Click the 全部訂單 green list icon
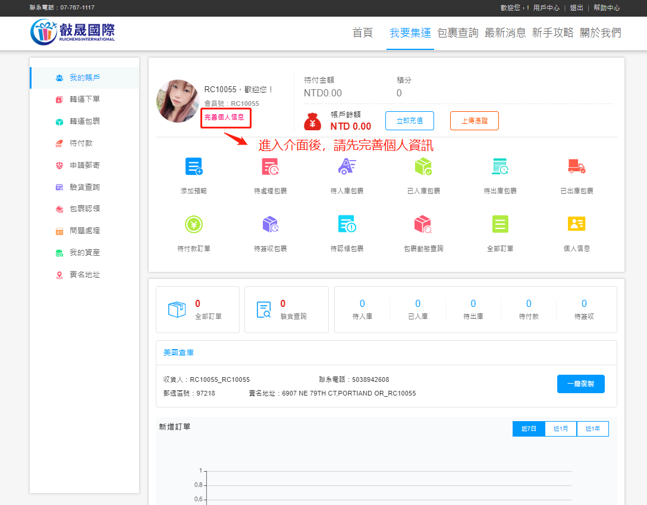The width and height of the screenshot is (647, 505). click(500, 224)
